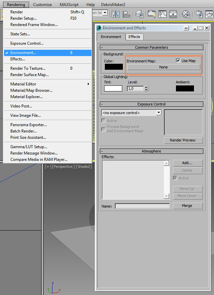
Task: Click the Level value input field
Action: 136,88
